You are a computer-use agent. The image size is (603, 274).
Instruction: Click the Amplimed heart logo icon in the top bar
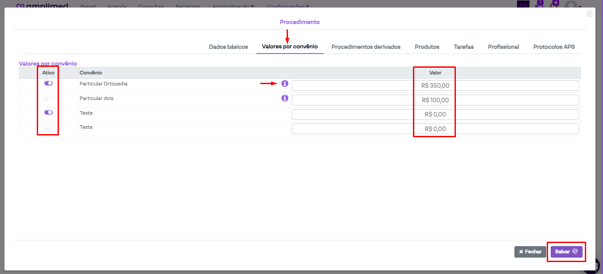pyautogui.click(x=20, y=7)
